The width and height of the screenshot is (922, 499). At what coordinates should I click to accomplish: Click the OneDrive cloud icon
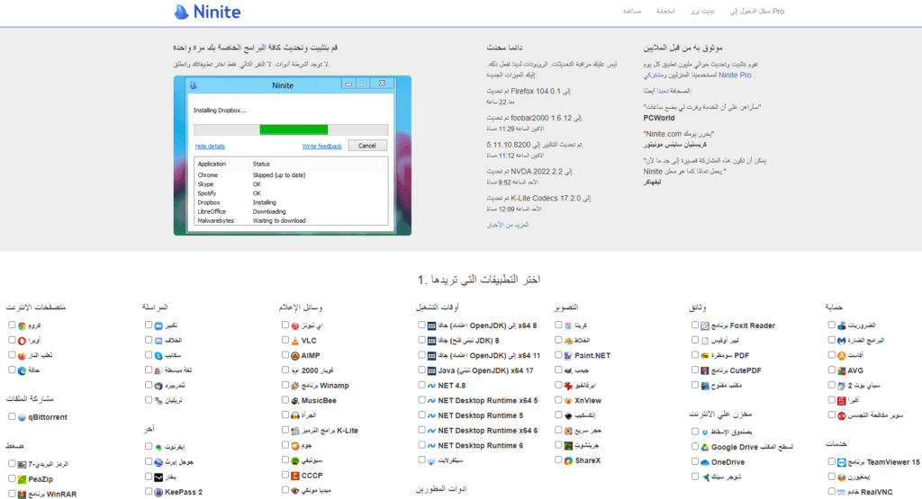[x=704, y=462]
